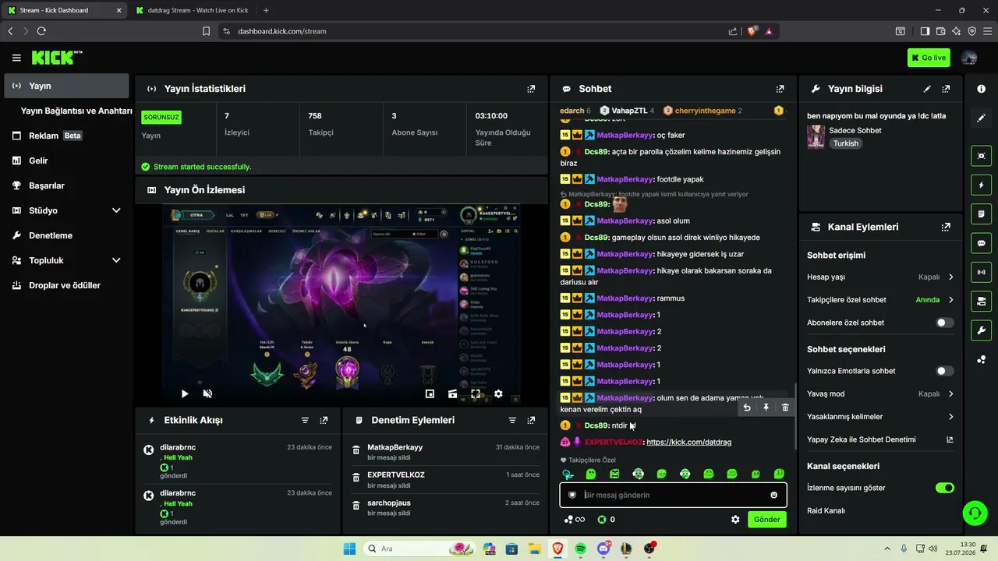Open picture-in-picture for the preview player
Viewport: 998px width, 561px height.
pyautogui.click(x=430, y=394)
